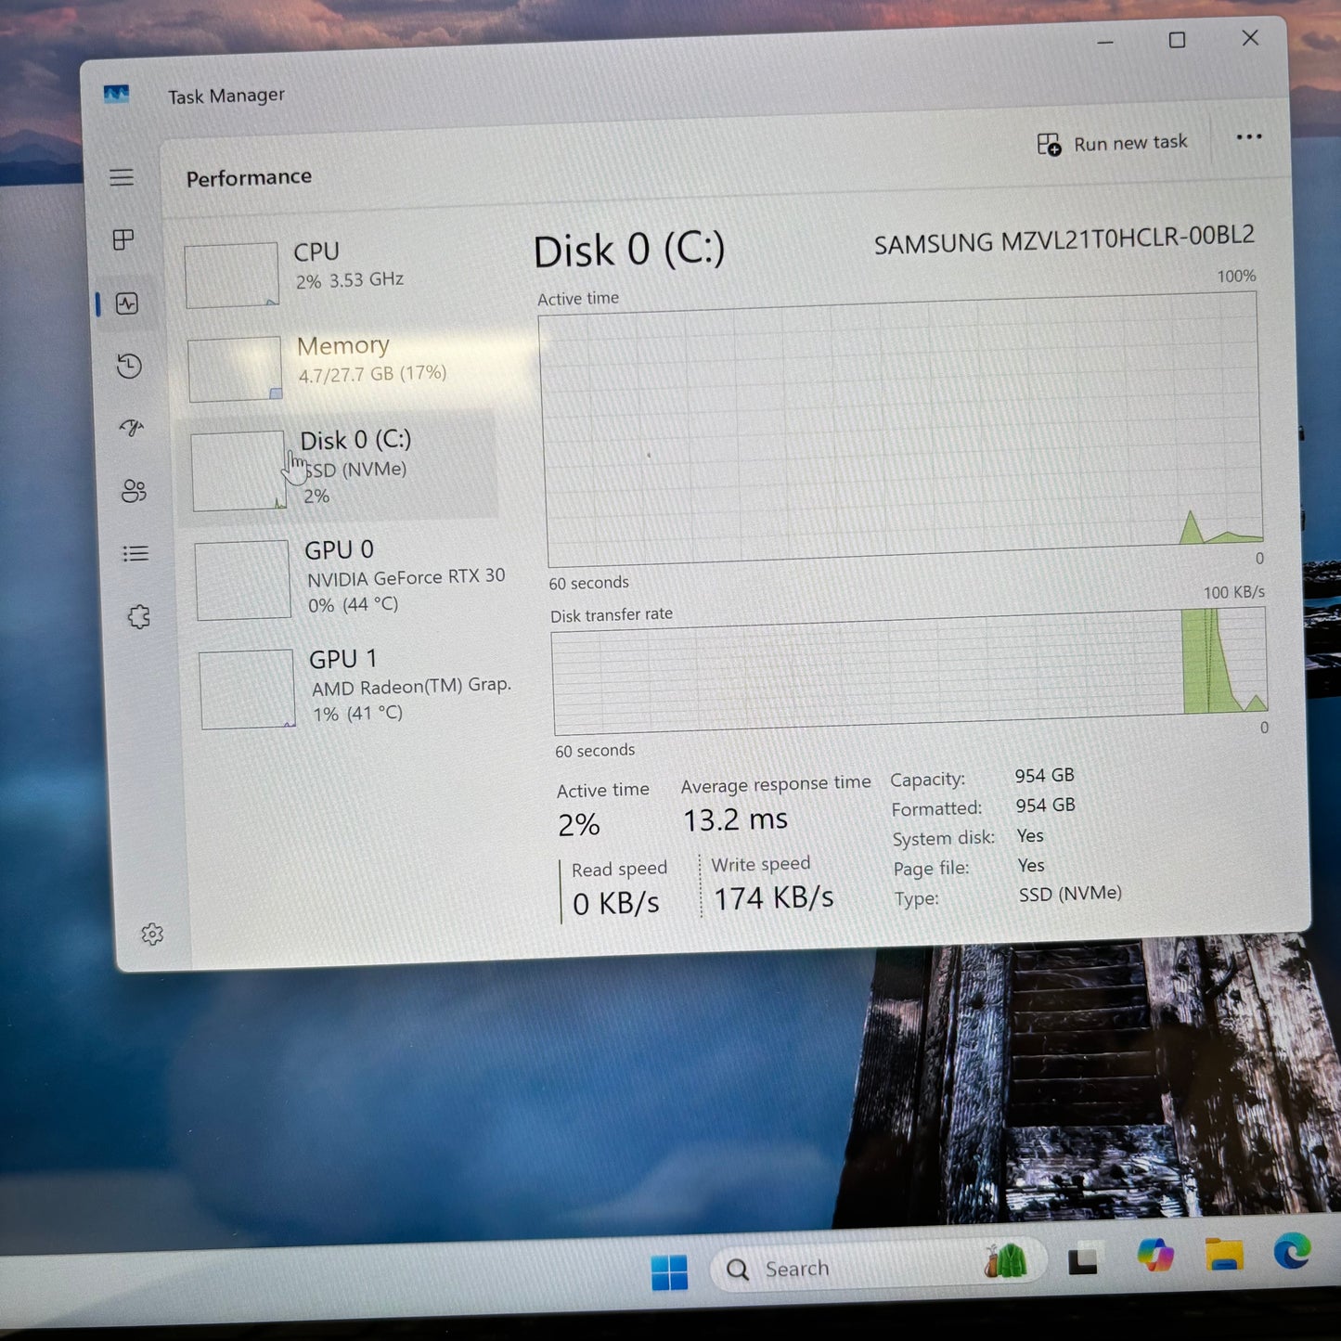Image resolution: width=1341 pixels, height=1341 pixels.
Task: Open the three-dot overflow menu
Action: coord(1248,137)
